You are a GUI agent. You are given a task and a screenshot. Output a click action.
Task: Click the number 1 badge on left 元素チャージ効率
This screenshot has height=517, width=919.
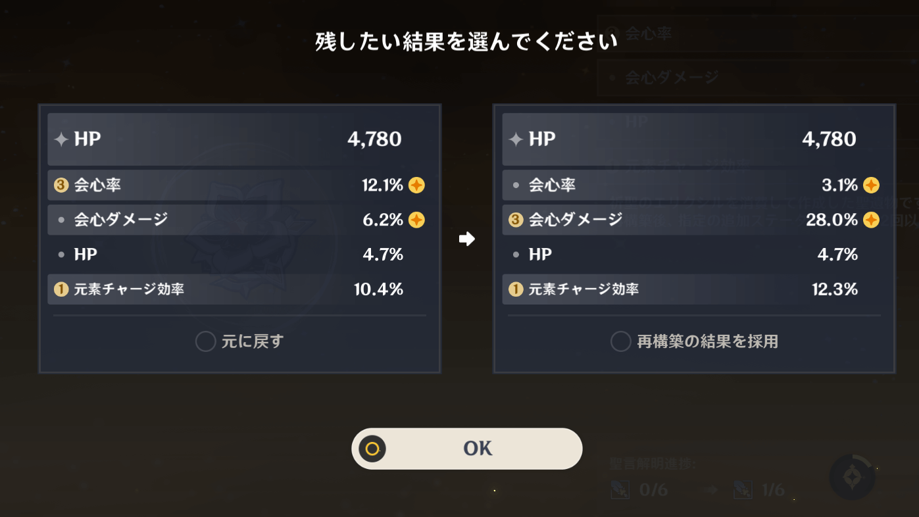(x=61, y=289)
